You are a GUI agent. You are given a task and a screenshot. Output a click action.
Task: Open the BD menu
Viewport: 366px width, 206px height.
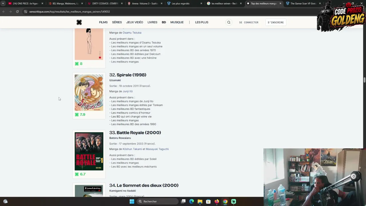point(164,22)
